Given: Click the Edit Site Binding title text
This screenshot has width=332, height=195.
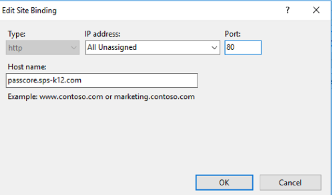Looking at the screenshot, I should (x=29, y=11).
